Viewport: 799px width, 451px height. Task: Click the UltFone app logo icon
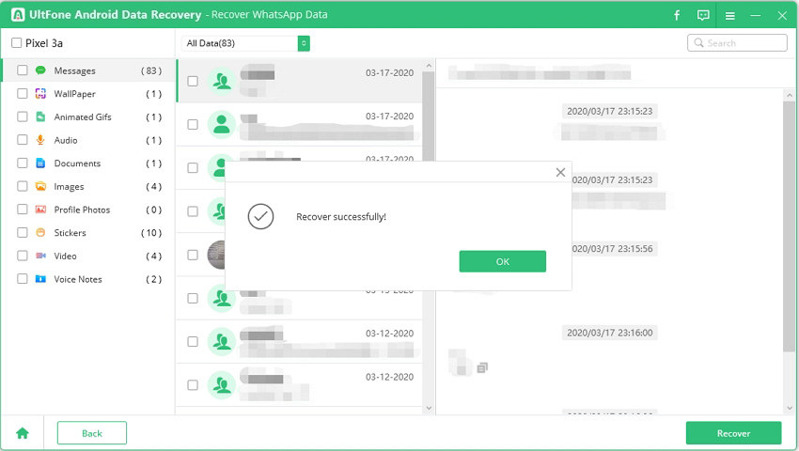click(17, 15)
